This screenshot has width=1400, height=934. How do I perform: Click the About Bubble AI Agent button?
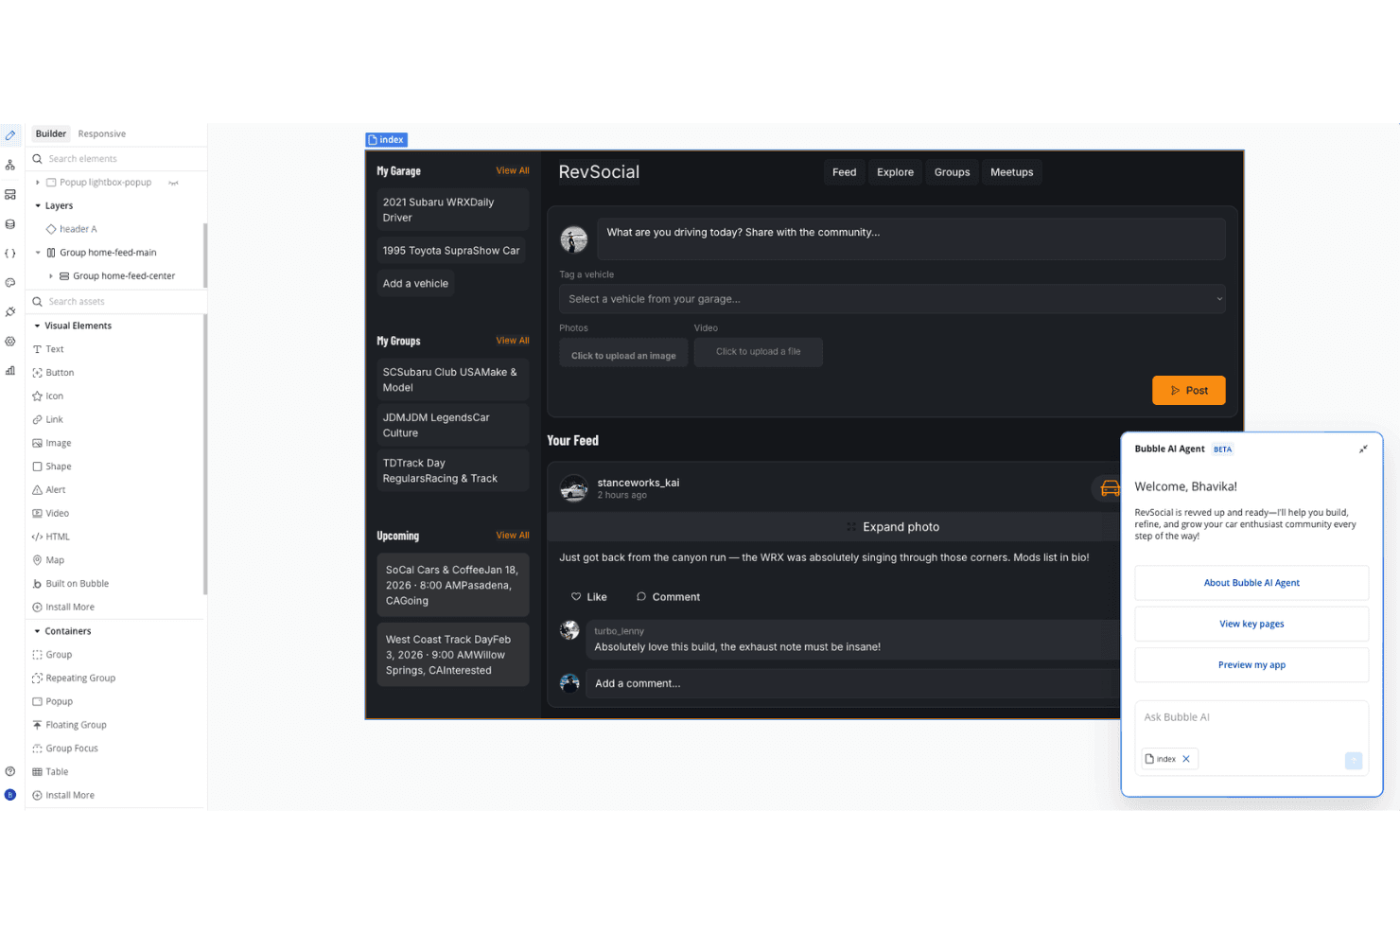pyautogui.click(x=1251, y=583)
